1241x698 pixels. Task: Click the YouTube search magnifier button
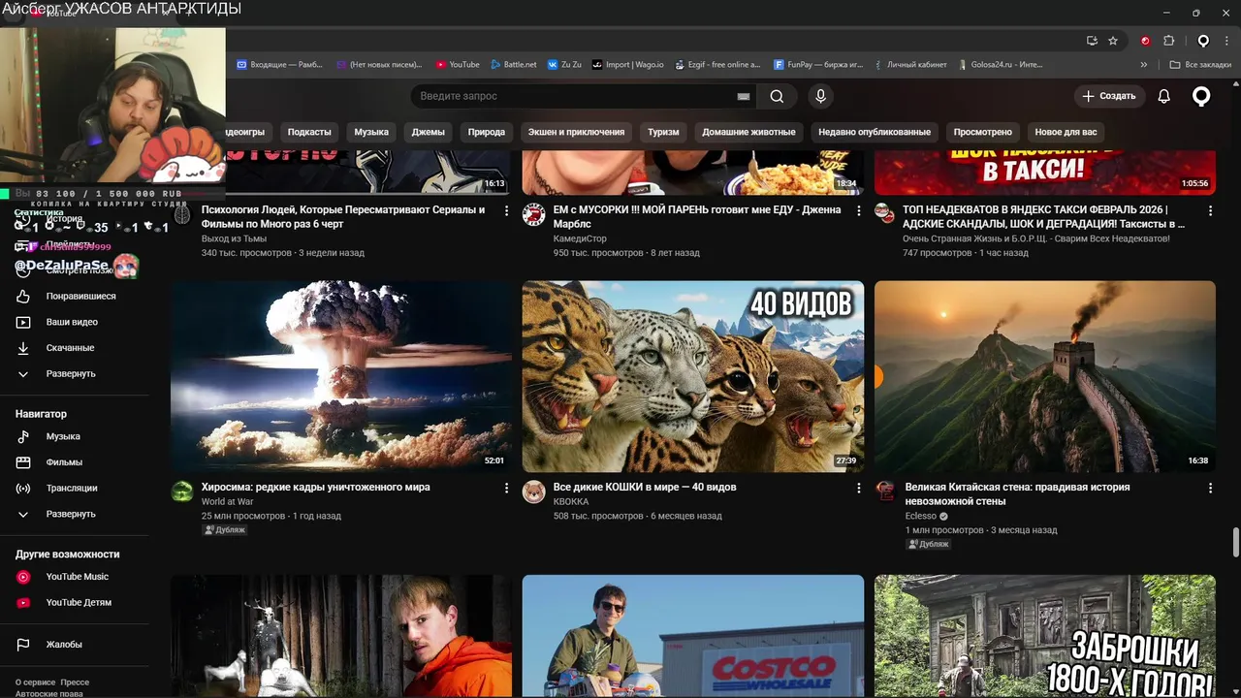pos(777,96)
